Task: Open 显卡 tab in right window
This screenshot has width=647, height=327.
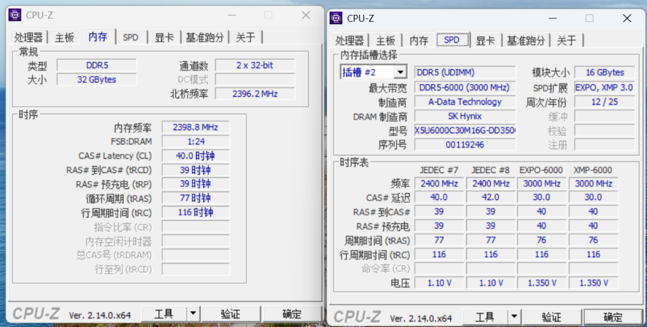Action: click(485, 40)
